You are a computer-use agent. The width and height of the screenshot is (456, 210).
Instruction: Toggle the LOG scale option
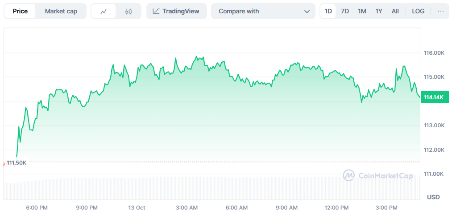[x=418, y=11]
